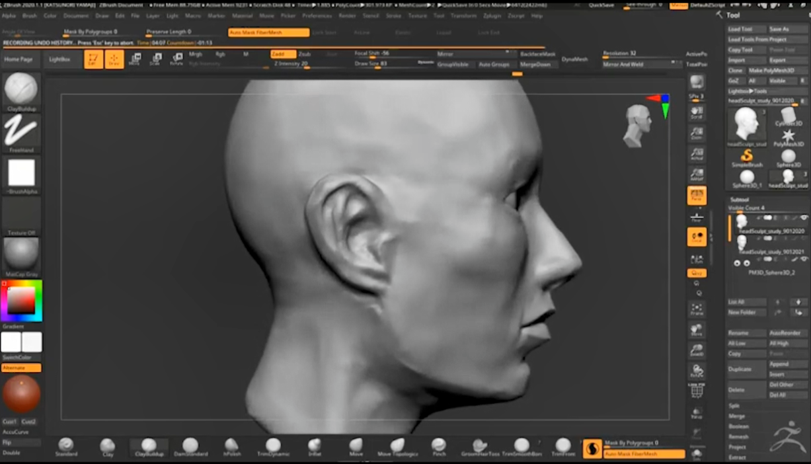Open the Document menu
Screen dimensions: 811x464
click(76, 15)
